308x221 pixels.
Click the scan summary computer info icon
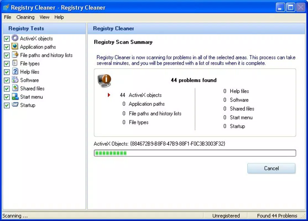[x=104, y=81]
